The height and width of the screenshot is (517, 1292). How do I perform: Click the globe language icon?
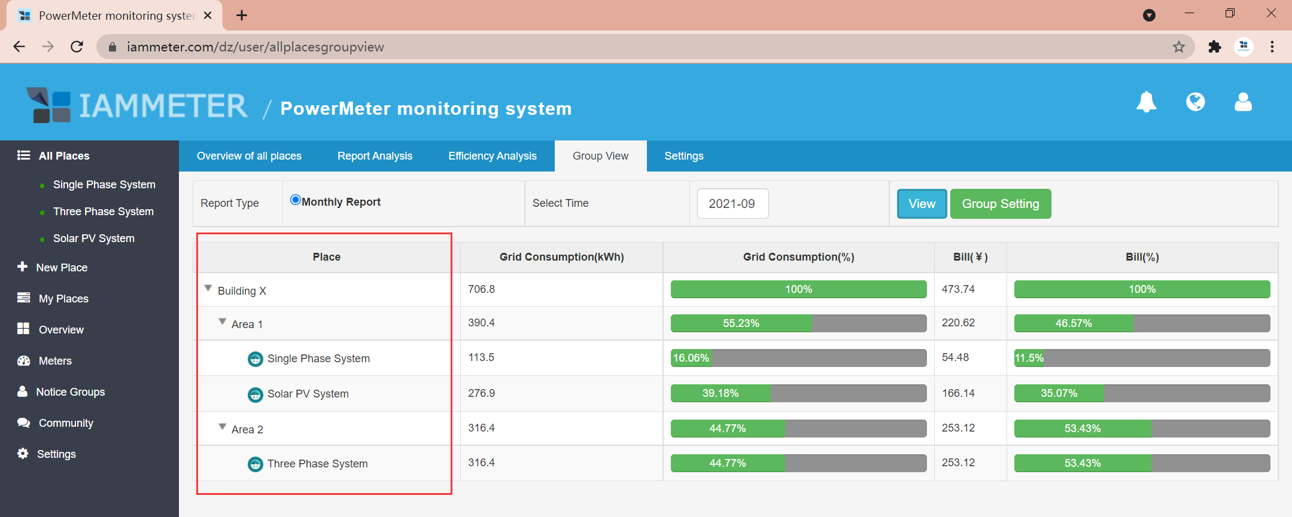pos(1195,102)
